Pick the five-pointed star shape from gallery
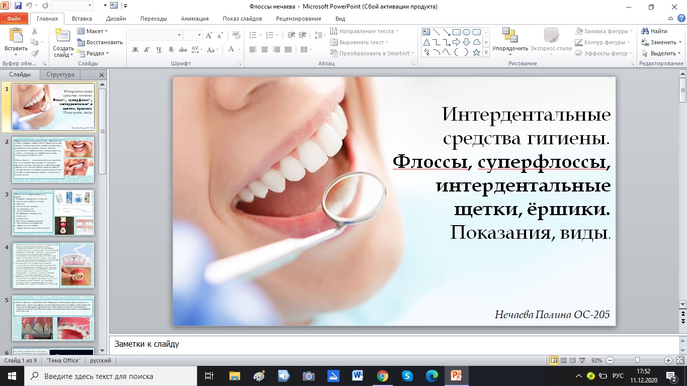The image size is (687, 386). (x=476, y=52)
